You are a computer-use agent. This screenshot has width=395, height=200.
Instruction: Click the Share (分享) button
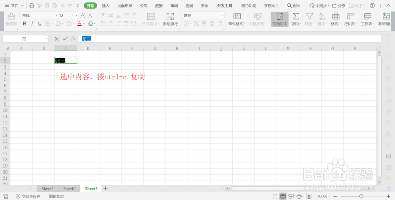tap(339, 6)
